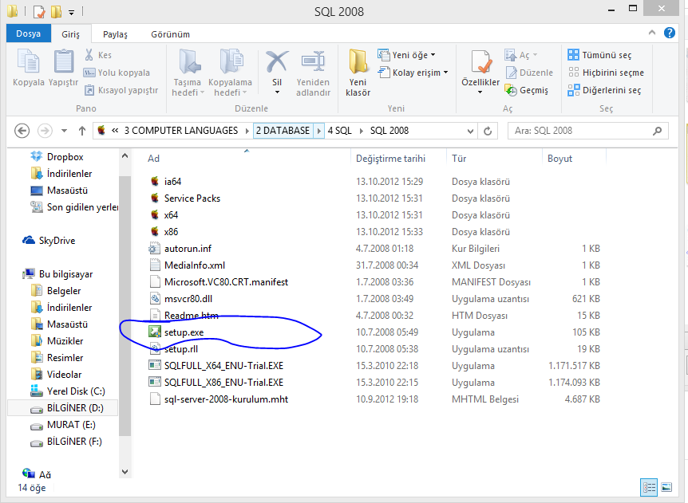Collapse the ribbon with the chevron
Image resolution: width=688 pixels, height=503 pixels.
(651, 33)
